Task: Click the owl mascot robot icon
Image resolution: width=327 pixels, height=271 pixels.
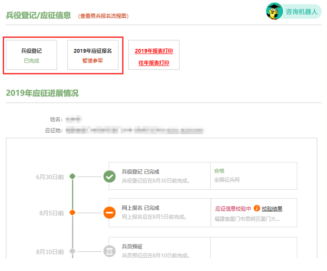Action: click(274, 11)
